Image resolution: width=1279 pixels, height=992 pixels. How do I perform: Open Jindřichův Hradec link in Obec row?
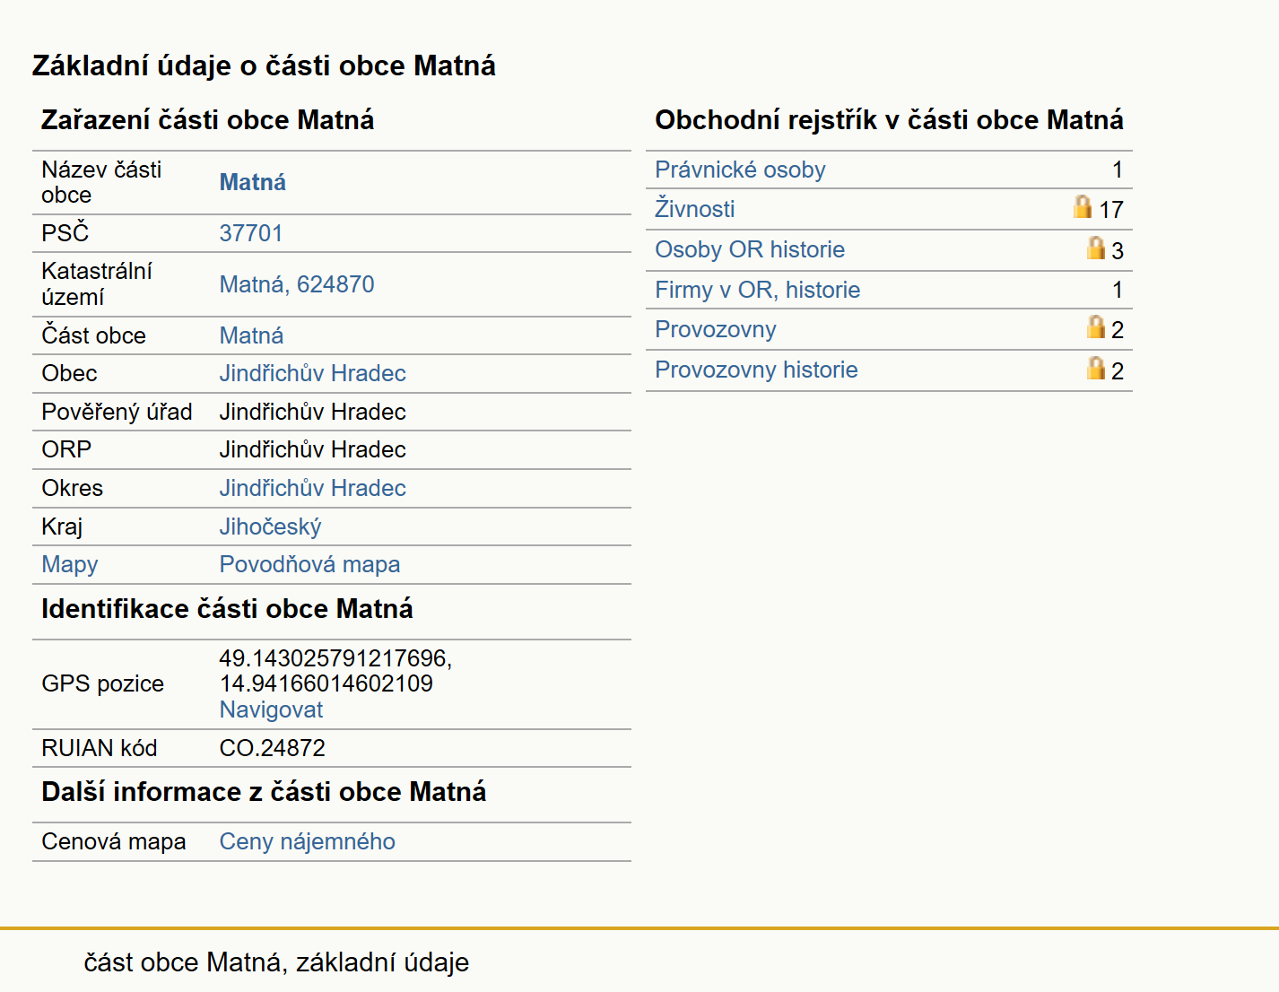[312, 373]
